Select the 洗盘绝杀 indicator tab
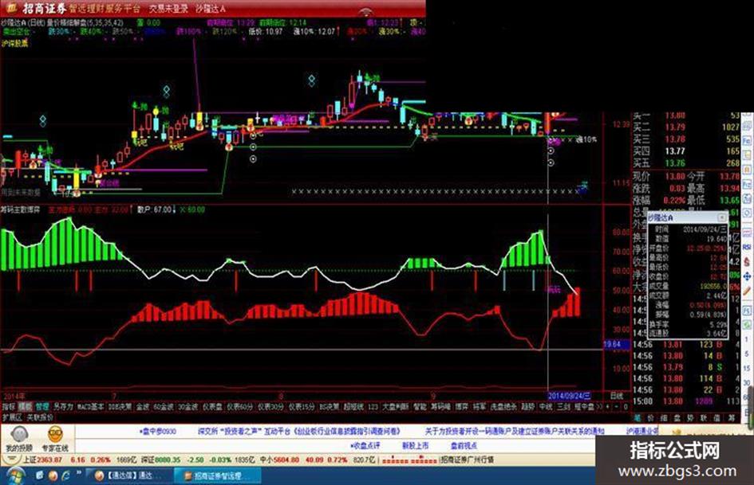The image size is (754, 485). [503, 407]
